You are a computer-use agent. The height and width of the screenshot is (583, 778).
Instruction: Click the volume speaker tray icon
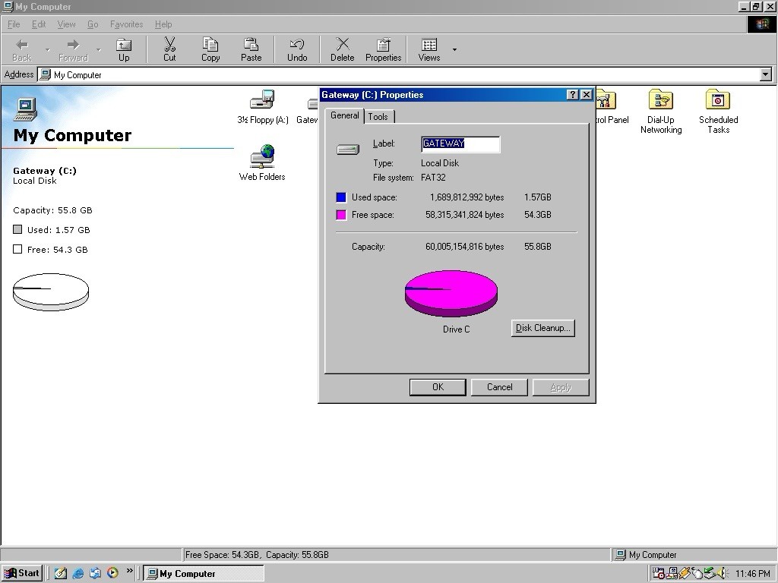[722, 573]
